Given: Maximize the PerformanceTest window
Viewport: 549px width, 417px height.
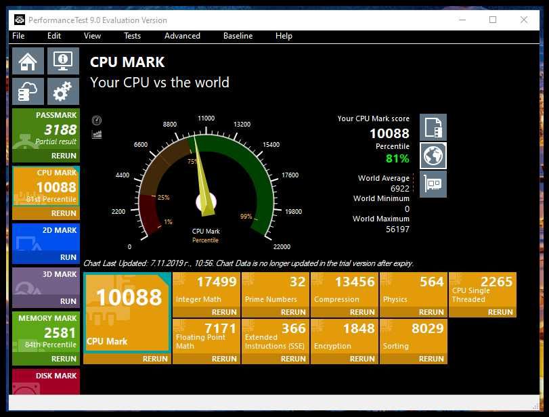Looking at the screenshot, I should pyautogui.click(x=493, y=20).
